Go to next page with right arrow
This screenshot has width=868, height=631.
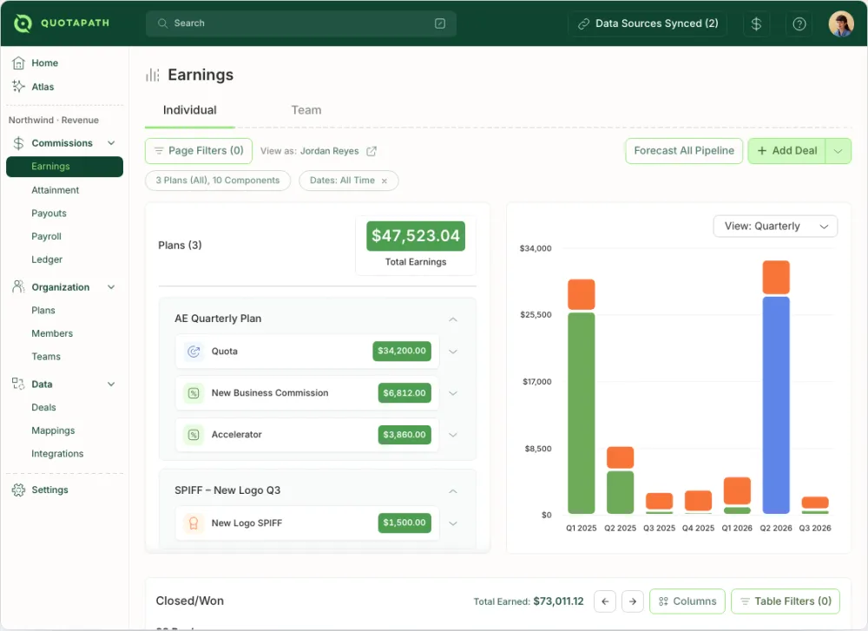[x=632, y=601]
